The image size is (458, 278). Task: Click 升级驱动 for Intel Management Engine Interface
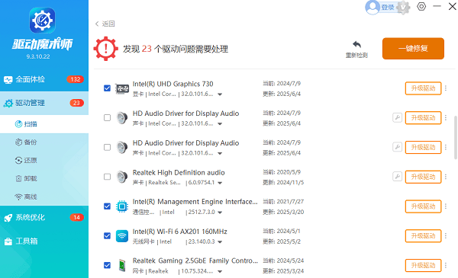[x=423, y=206]
